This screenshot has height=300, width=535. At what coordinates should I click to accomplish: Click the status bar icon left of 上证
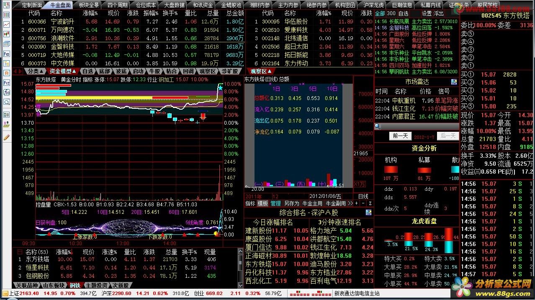point(5,293)
